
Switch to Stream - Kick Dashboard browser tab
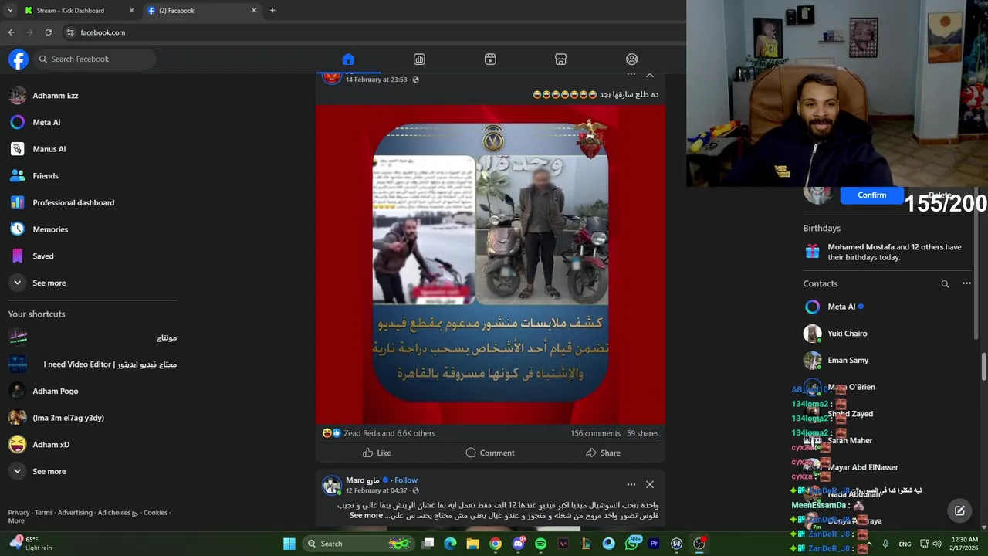tap(79, 11)
